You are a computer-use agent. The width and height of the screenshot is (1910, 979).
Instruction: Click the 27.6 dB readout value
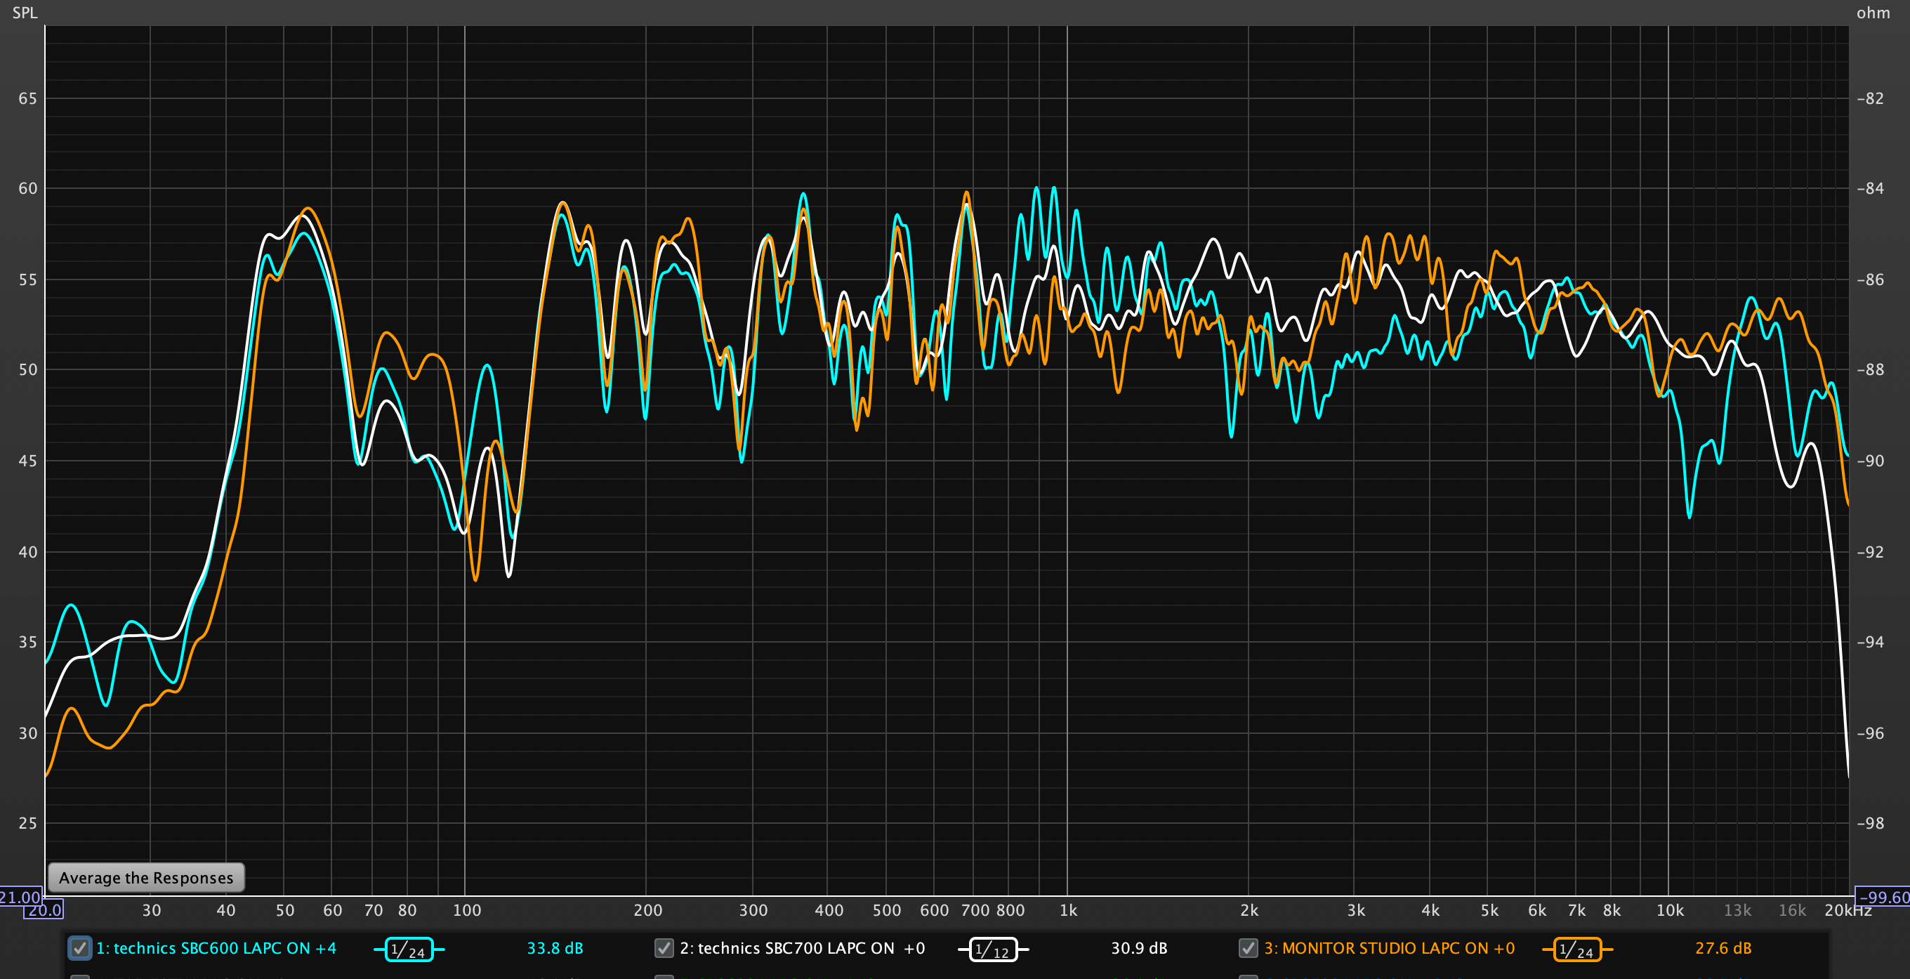(x=1723, y=948)
